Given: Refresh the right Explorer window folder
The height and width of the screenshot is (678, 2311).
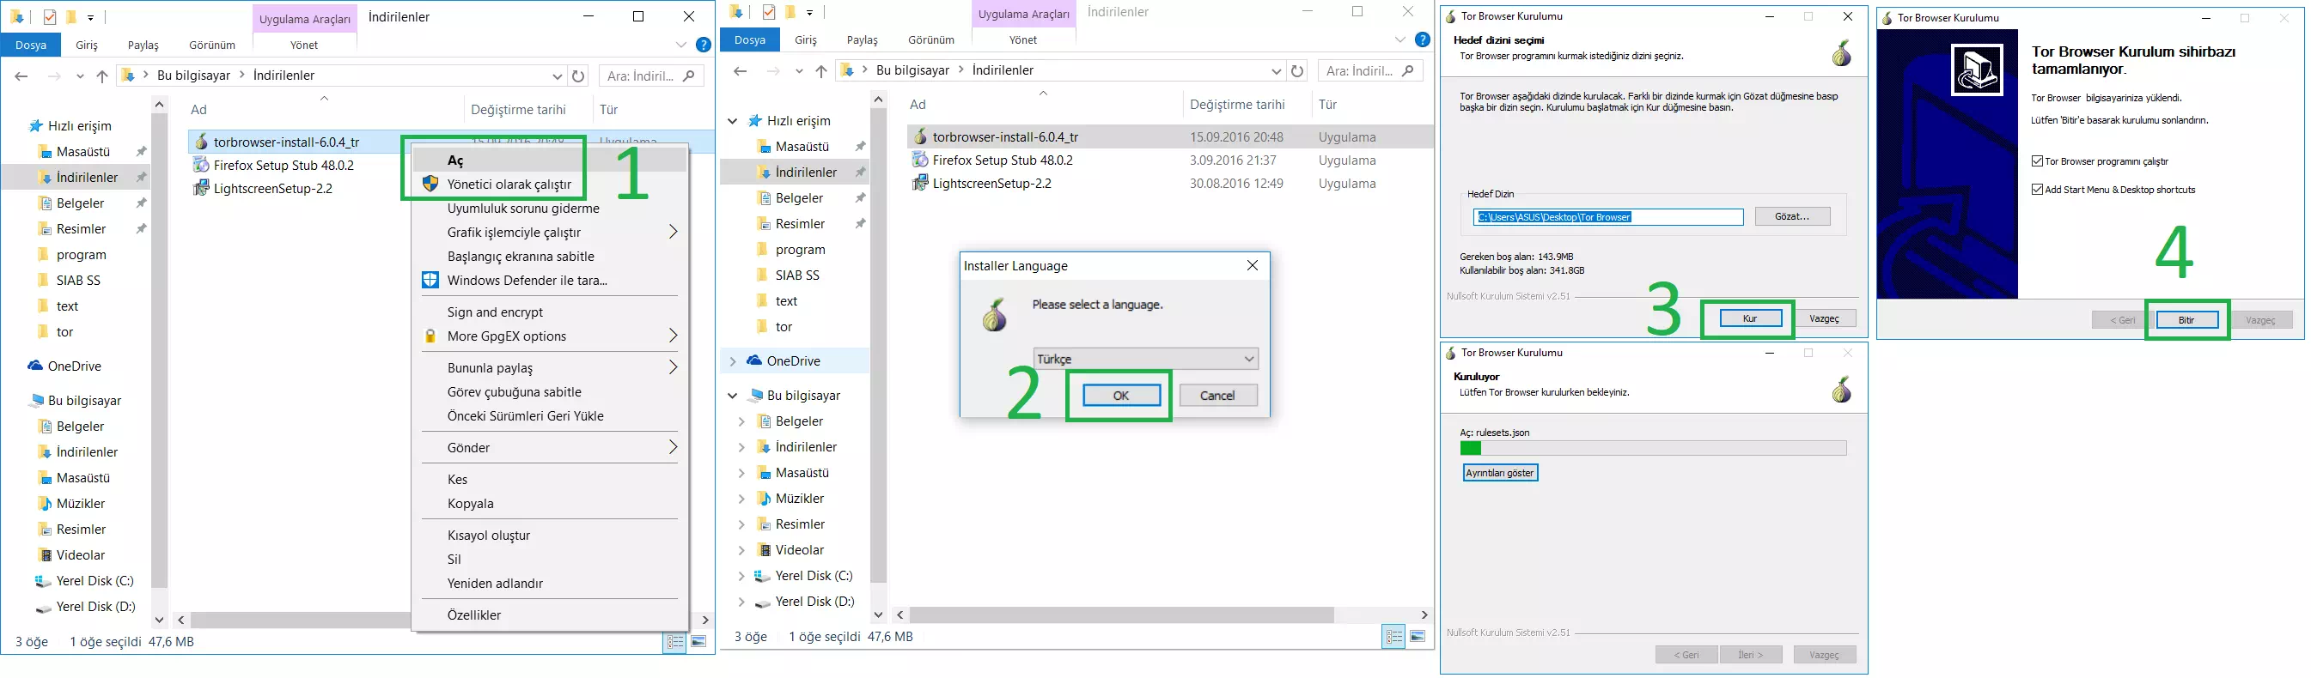Looking at the screenshot, I should point(1297,70).
